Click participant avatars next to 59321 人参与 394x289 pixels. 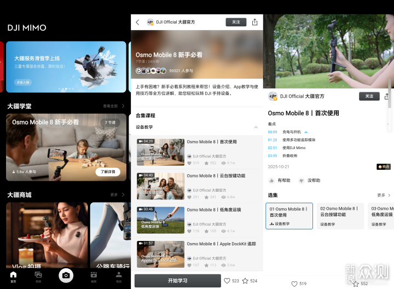tap(151, 70)
